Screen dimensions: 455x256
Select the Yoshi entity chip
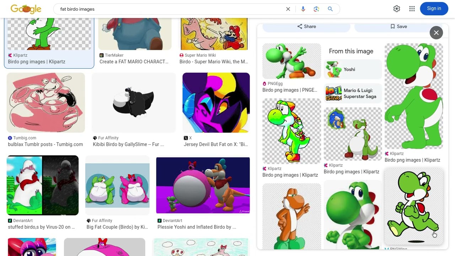click(353, 69)
